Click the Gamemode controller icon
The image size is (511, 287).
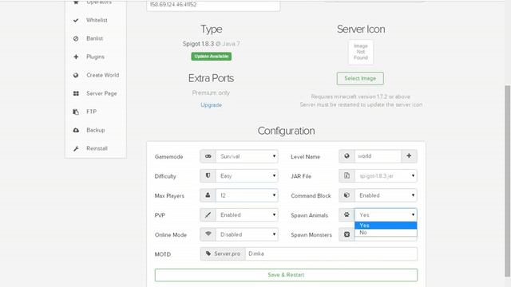coord(208,156)
